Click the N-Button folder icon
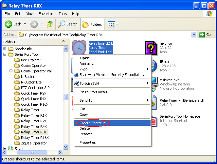The height and width of the screenshot is (164, 217). coord(17,77)
